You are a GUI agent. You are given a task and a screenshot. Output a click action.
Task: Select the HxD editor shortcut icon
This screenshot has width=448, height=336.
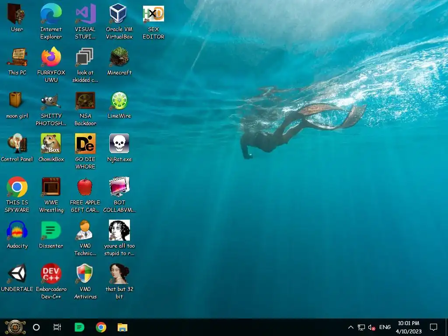[x=154, y=14]
